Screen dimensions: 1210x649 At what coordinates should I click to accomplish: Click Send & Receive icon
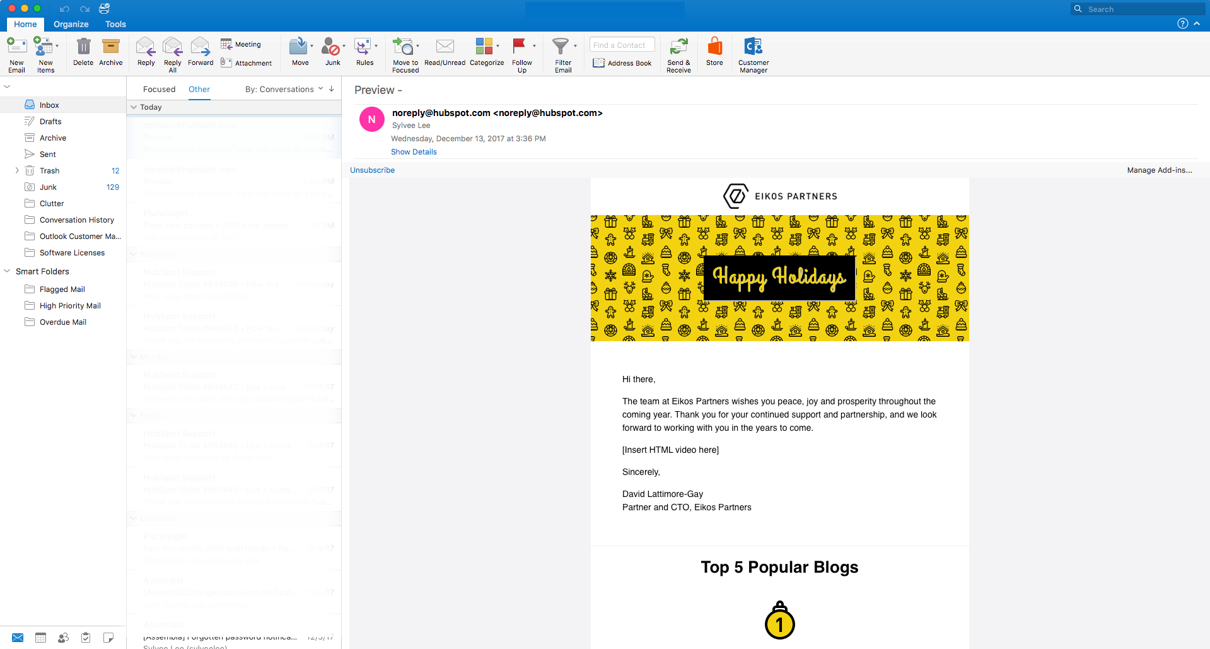click(x=678, y=47)
